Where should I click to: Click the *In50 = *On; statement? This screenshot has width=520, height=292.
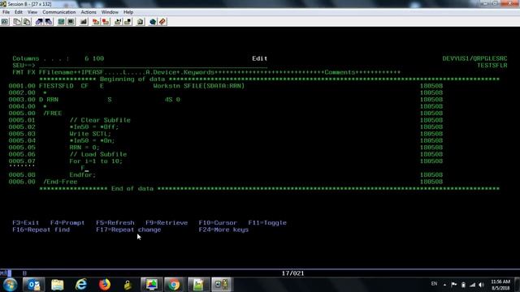tap(92, 140)
